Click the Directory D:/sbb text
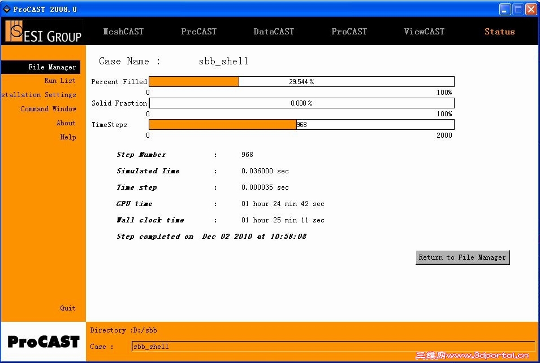 [124, 330]
